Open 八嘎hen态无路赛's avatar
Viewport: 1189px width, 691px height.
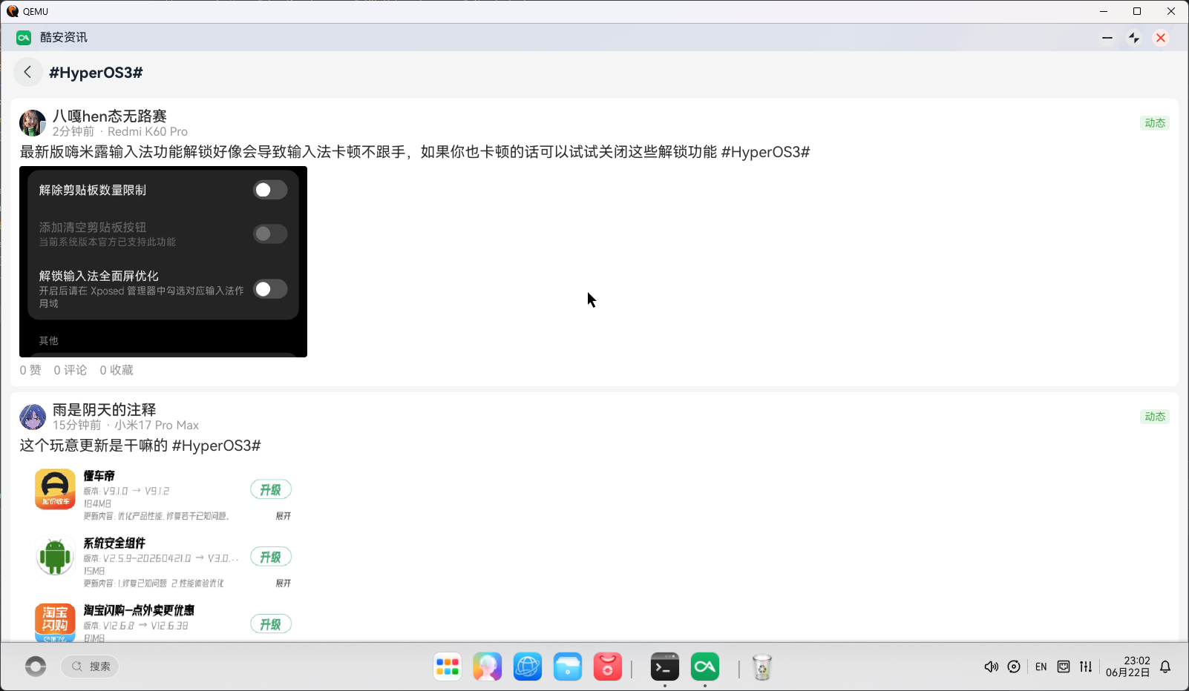[x=33, y=123]
